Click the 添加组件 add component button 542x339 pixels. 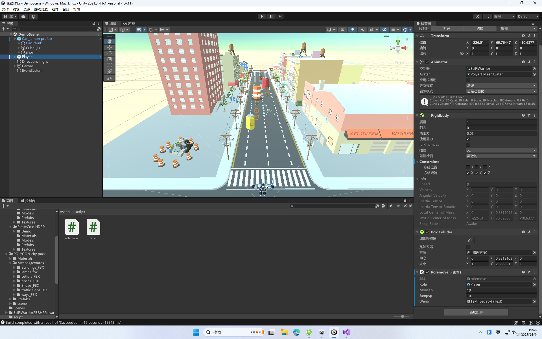click(x=476, y=312)
